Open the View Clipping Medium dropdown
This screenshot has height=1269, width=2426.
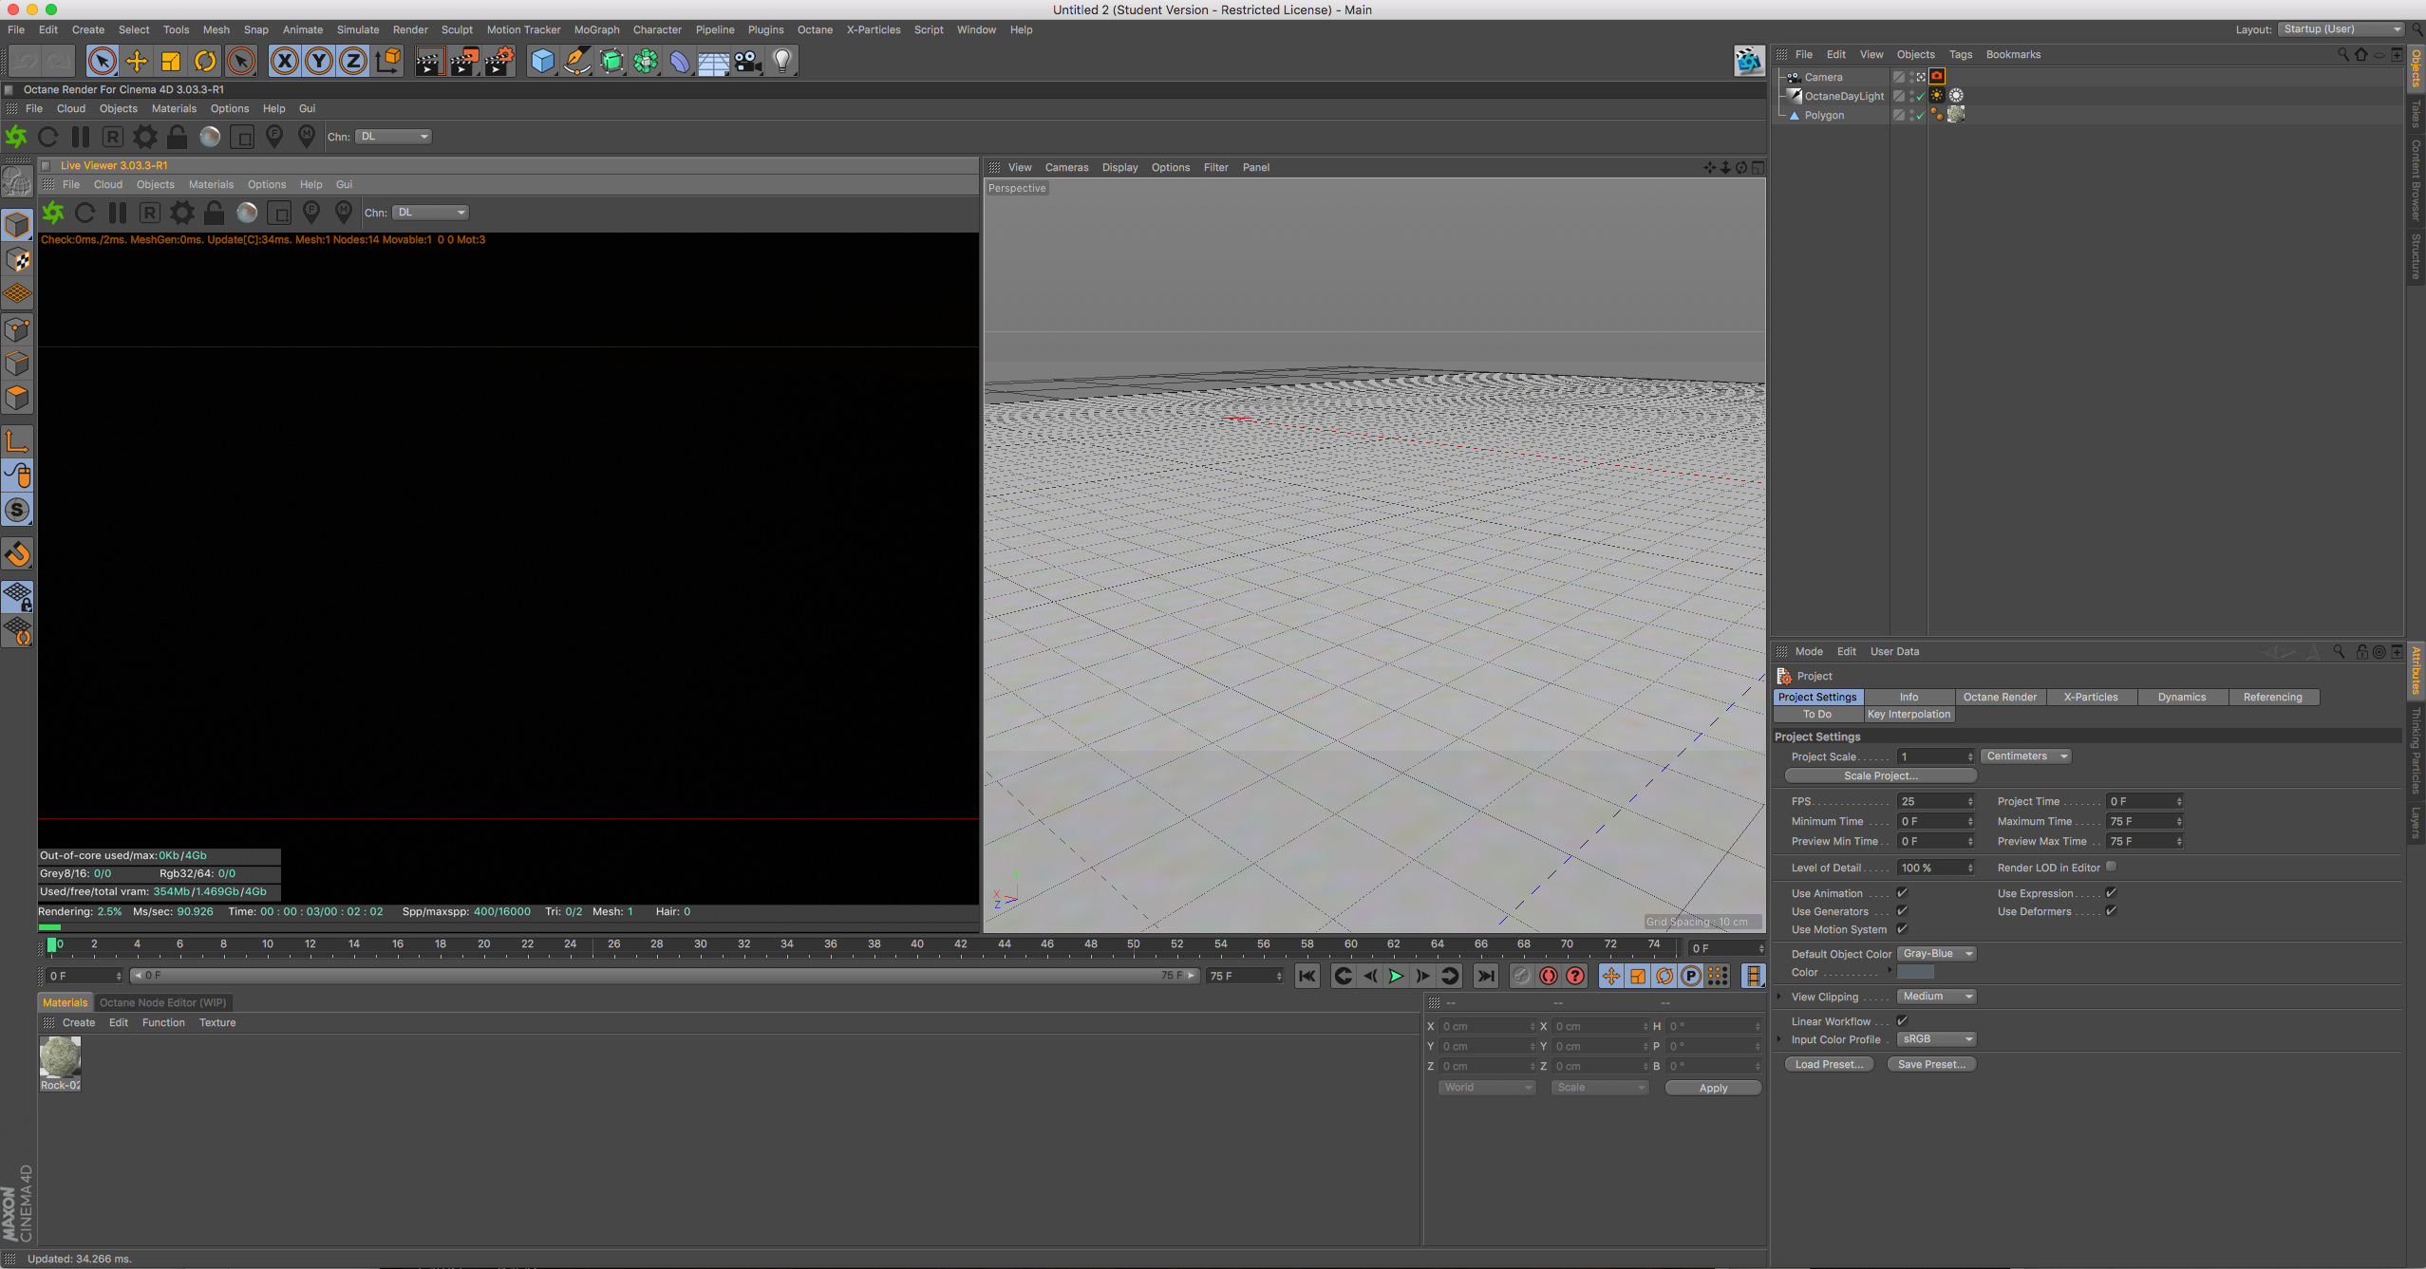(x=1936, y=997)
